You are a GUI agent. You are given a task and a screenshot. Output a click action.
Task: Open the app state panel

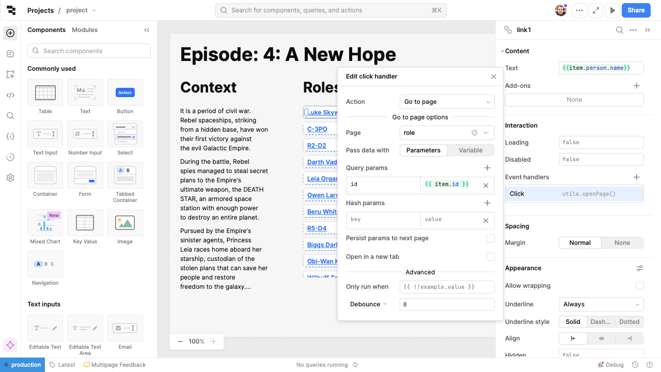(10, 136)
